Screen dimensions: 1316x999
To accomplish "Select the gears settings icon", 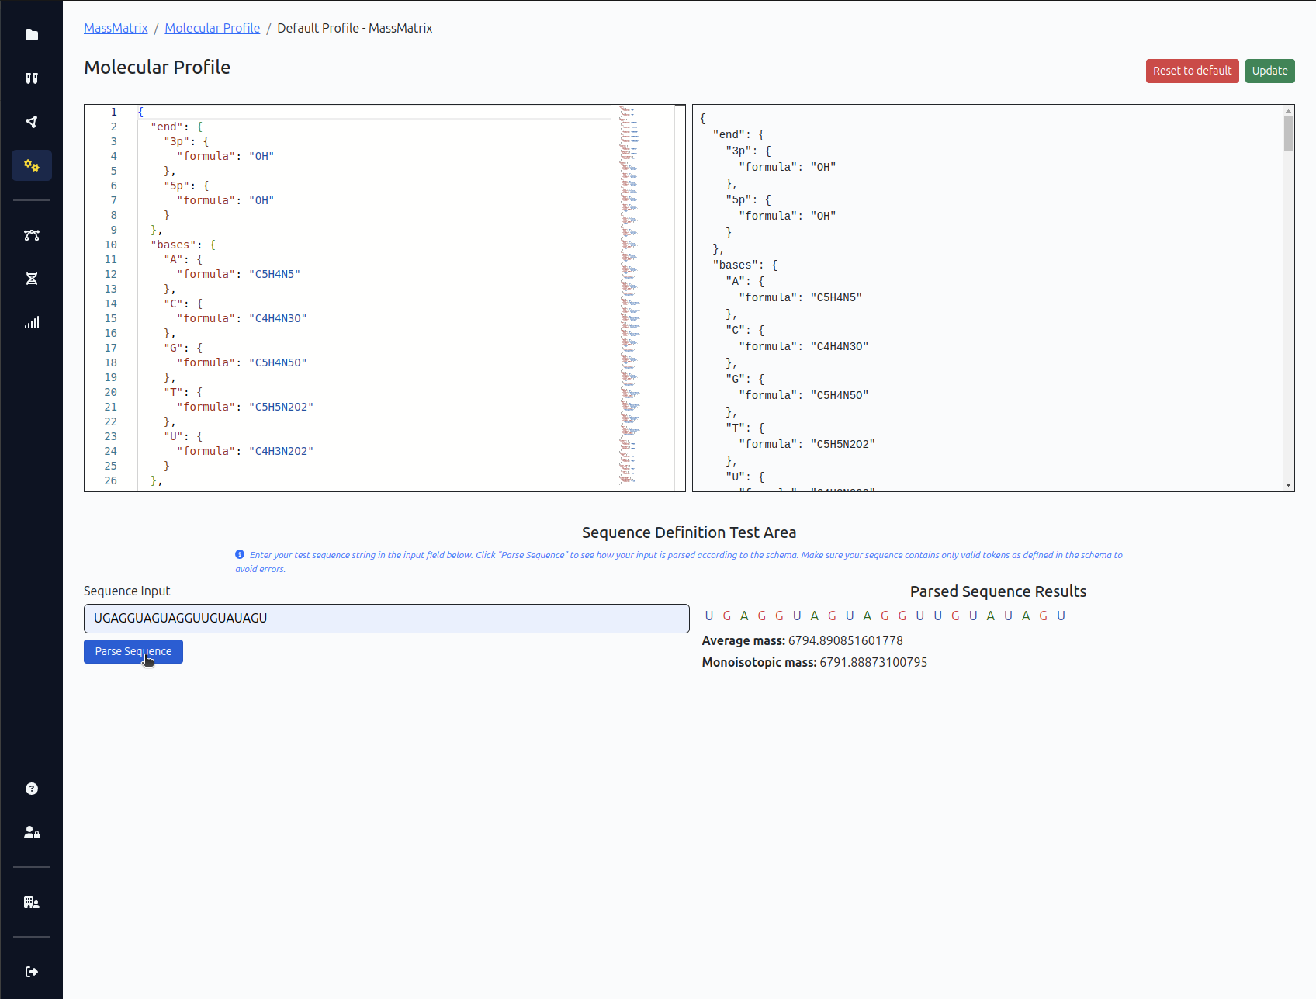I will [32, 165].
